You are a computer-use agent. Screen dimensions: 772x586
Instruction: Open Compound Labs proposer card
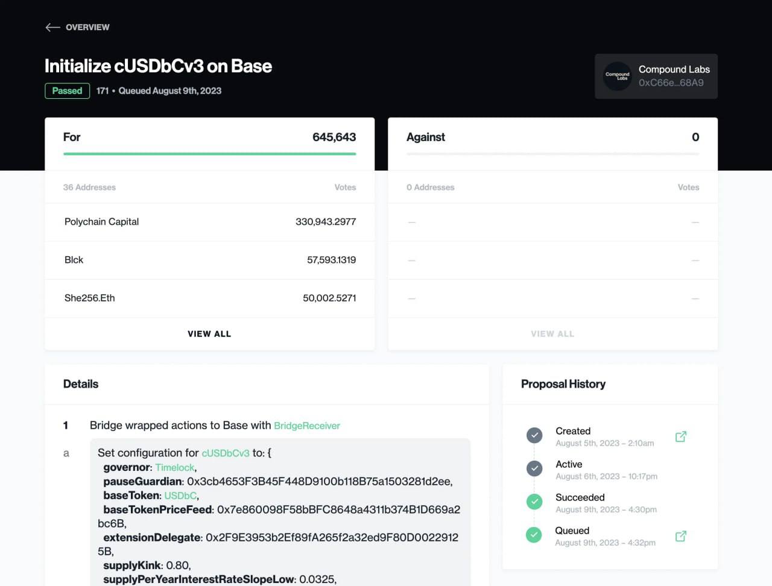(x=656, y=77)
